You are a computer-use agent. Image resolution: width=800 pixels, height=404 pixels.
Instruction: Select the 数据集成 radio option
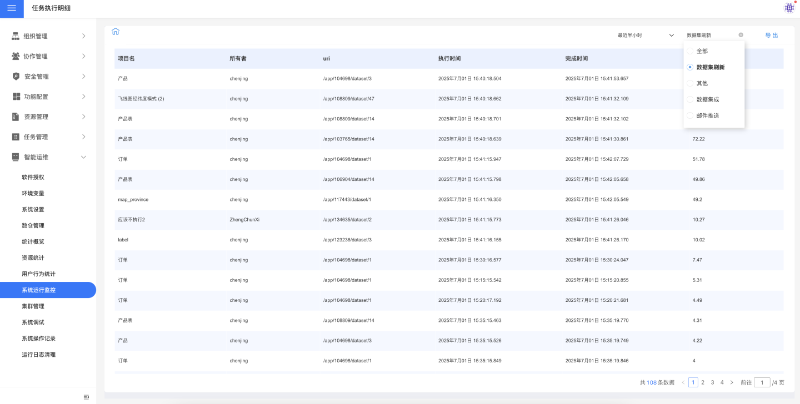coord(690,99)
